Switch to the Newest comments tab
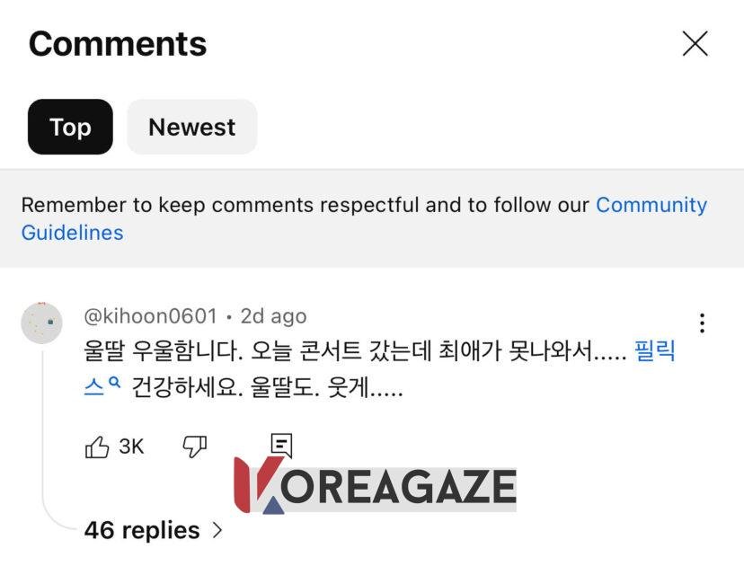The height and width of the screenshot is (575, 744). click(x=191, y=127)
